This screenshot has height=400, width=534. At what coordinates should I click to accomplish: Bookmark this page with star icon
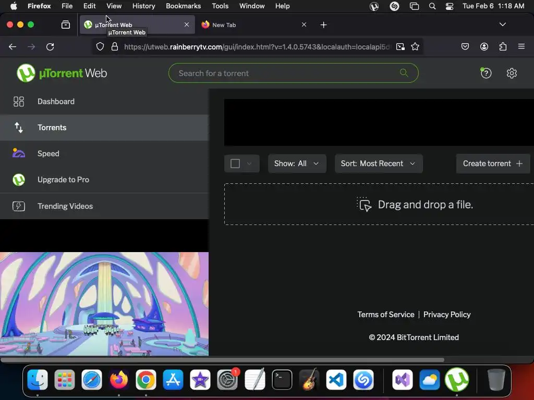point(415,46)
